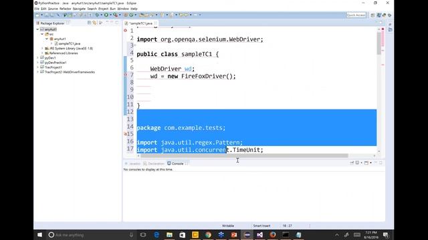The image size is (428, 240).
Task: Click the 'public class sampleTC1' code line
Action: tap(178, 54)
